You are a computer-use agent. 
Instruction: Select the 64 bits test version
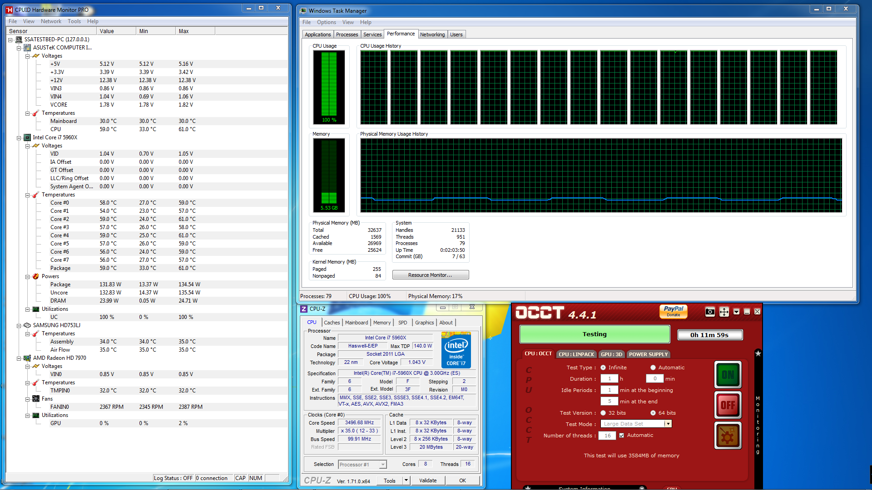point(653,413)
